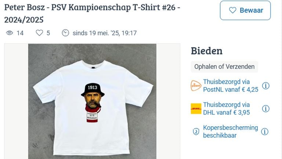Click the yellow DHL logo icon
The height and width of the screenshot is (159, 282).
click(196, 109)
